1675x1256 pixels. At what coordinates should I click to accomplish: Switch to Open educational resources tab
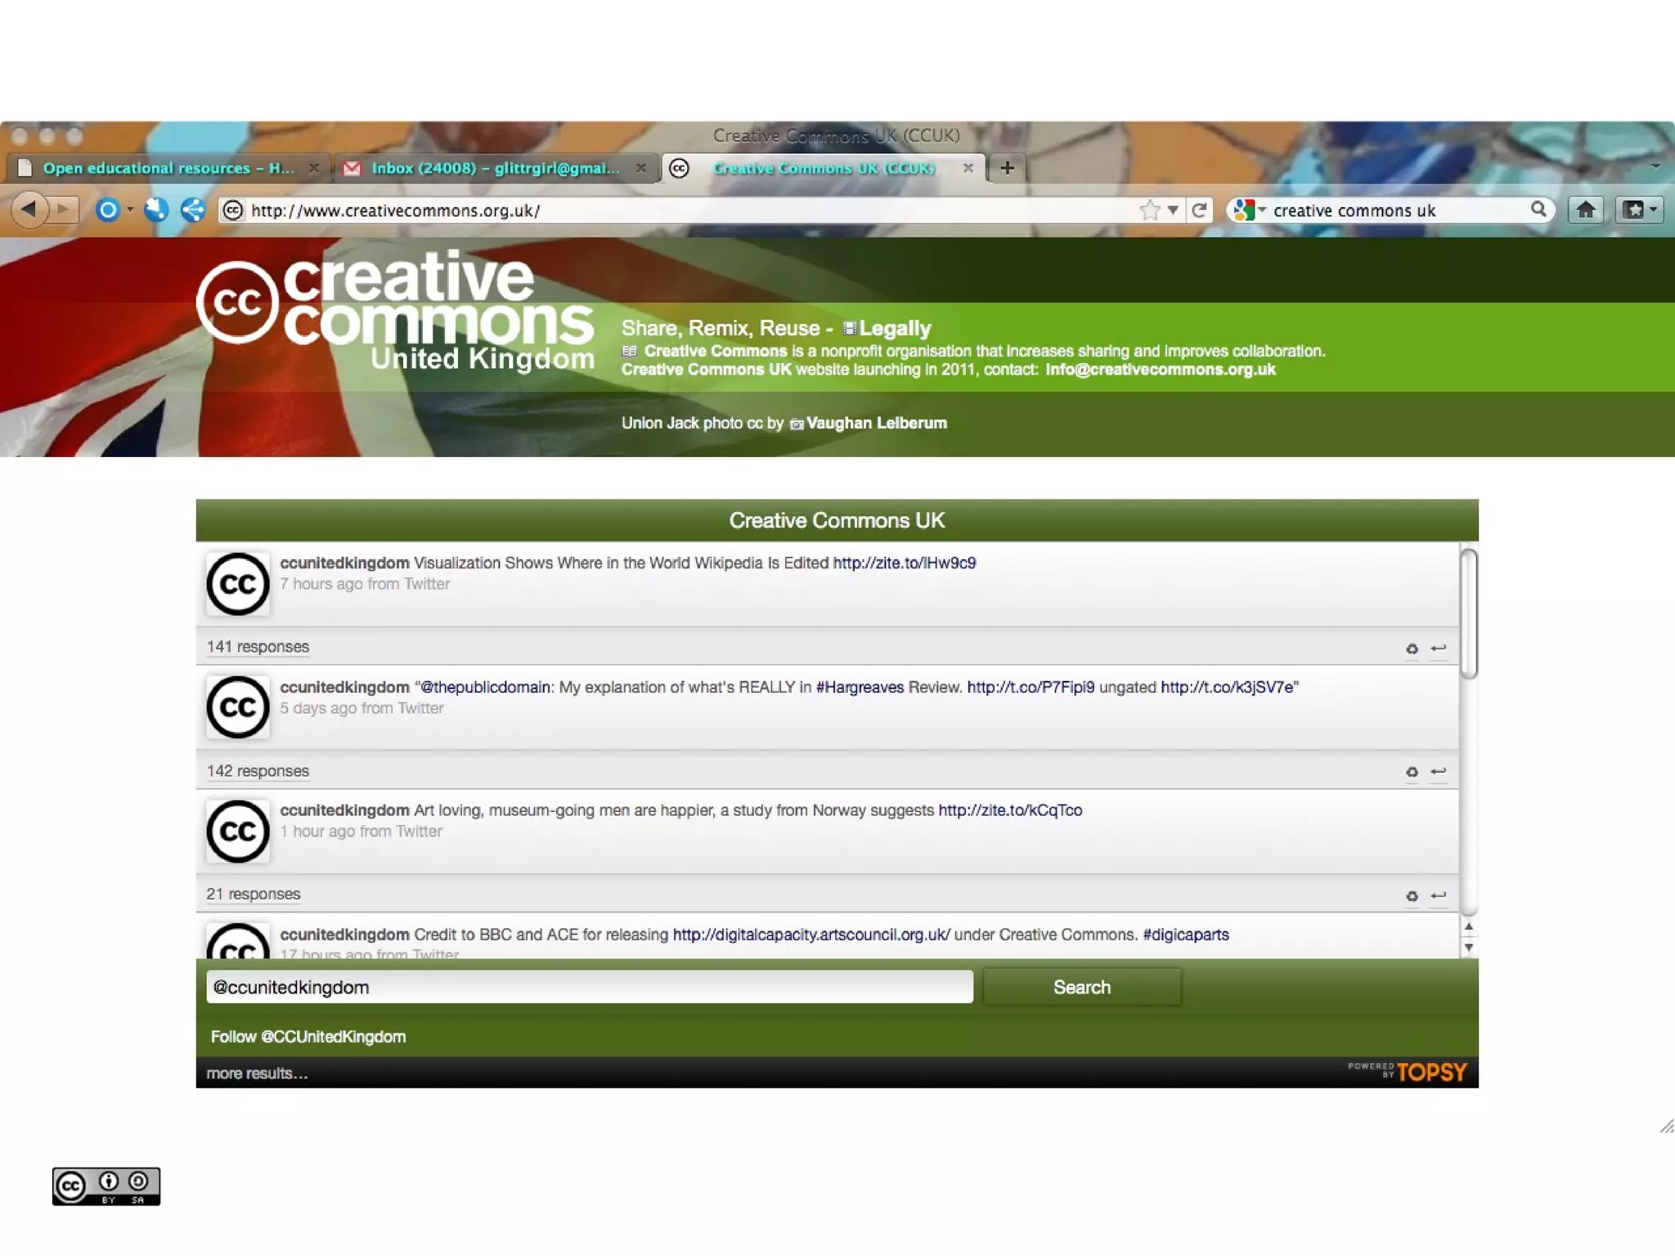(x=168, y=168)
